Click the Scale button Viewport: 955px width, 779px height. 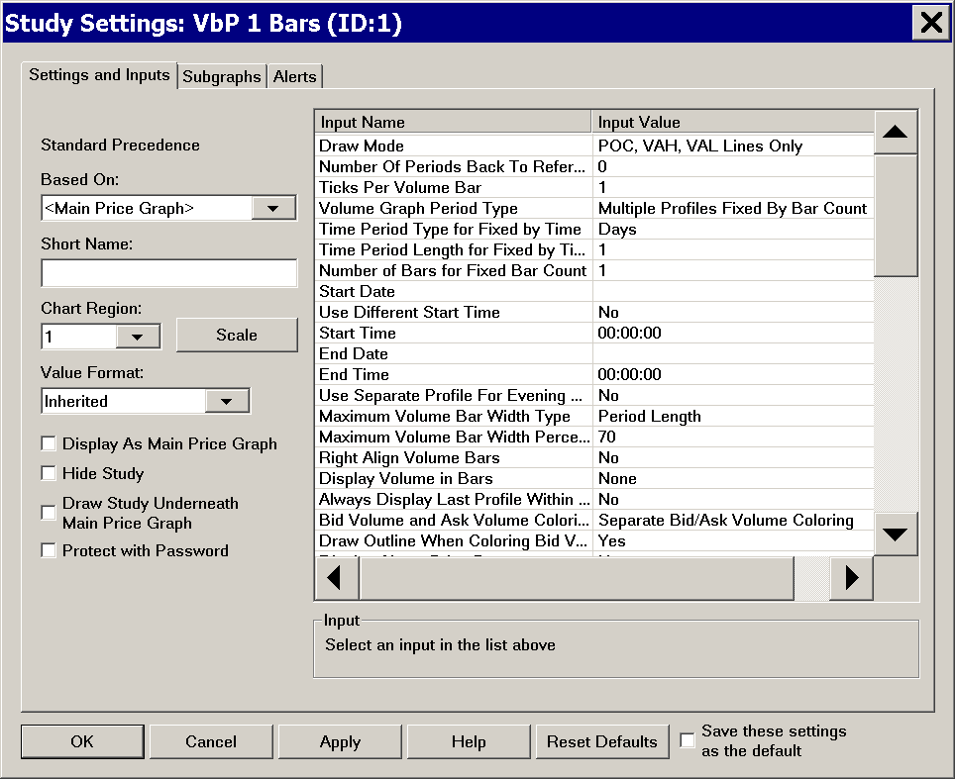point(236,336)
